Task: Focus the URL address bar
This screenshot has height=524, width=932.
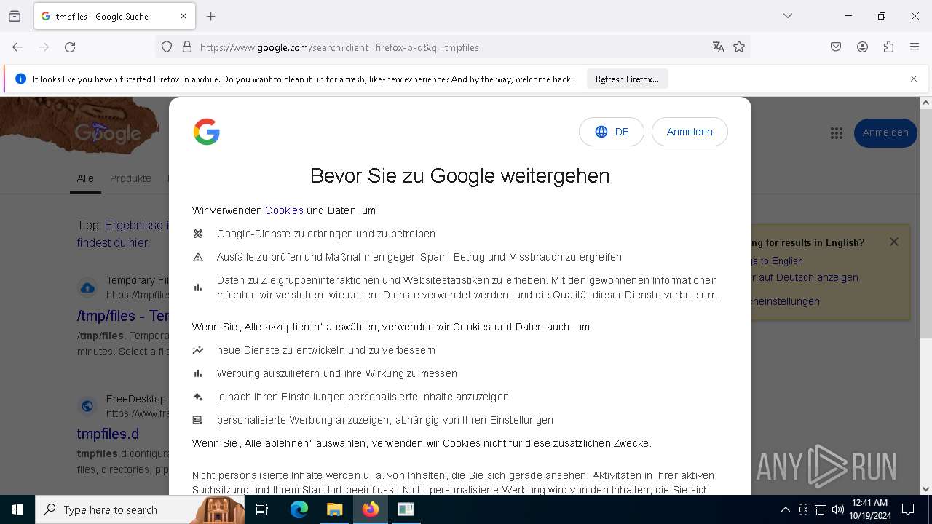Action: click(451, 47)
